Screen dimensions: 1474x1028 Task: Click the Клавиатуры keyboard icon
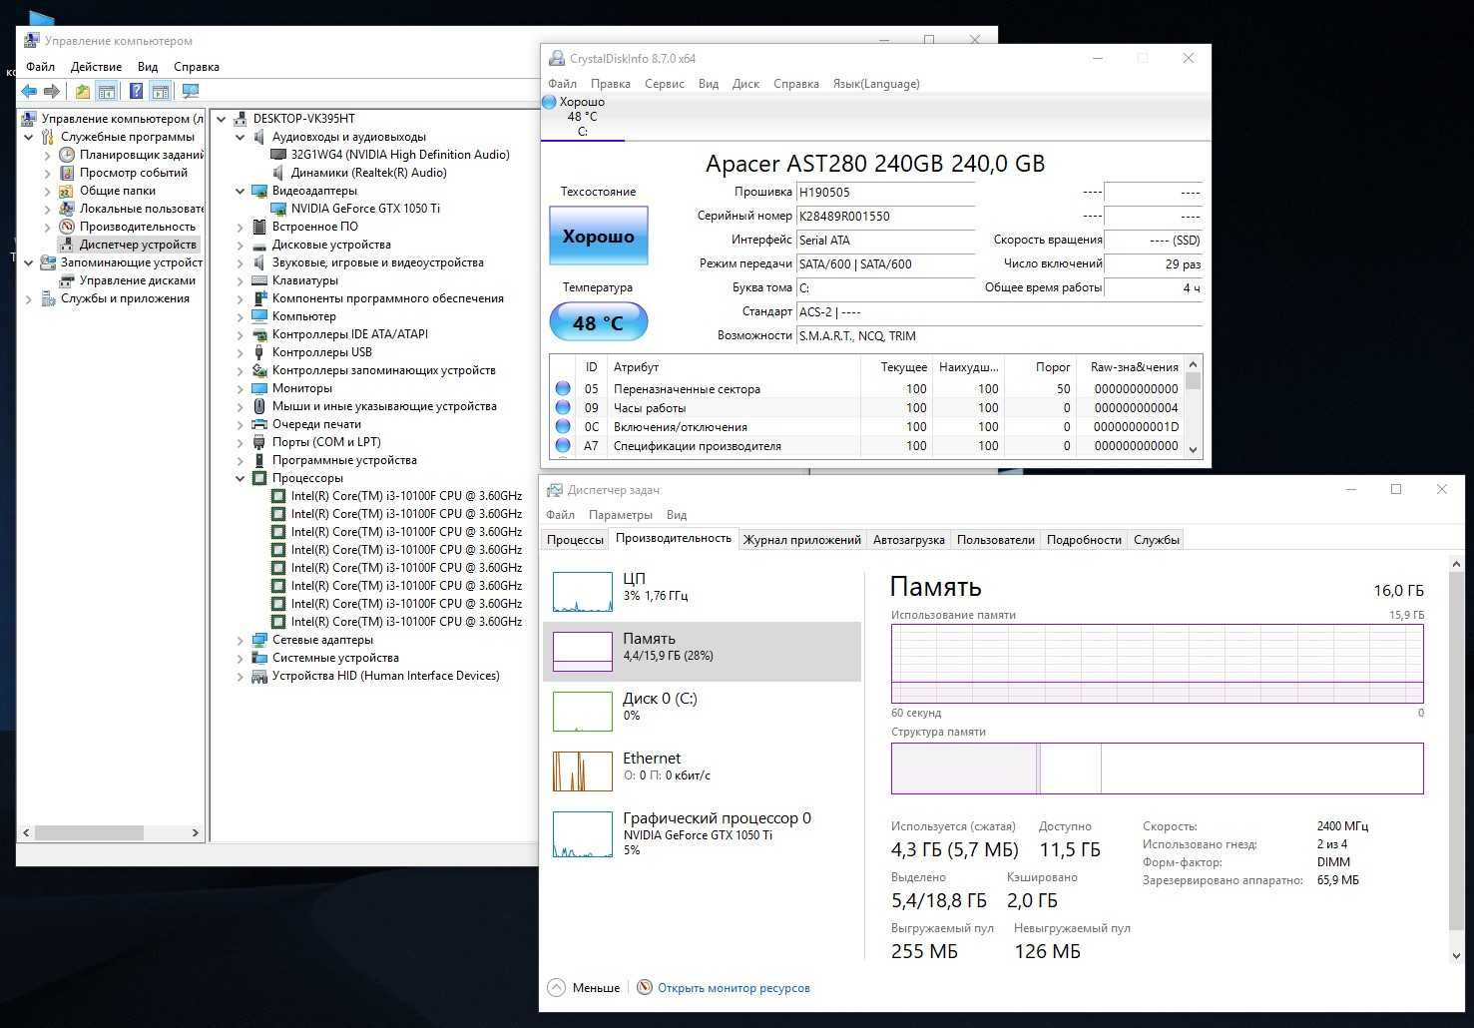[x=259, y=280]
